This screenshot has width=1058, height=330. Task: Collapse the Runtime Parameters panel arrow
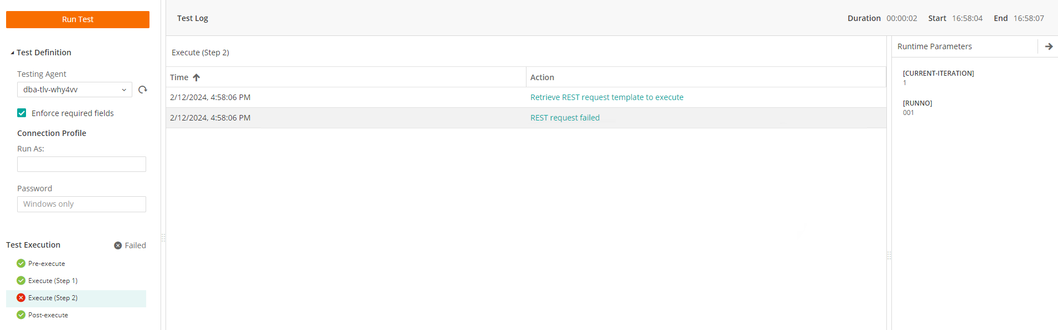point(1049,46)
